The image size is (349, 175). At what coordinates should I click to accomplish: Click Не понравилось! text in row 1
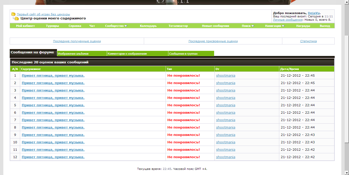pyautogui.click(x=183, y=76)
